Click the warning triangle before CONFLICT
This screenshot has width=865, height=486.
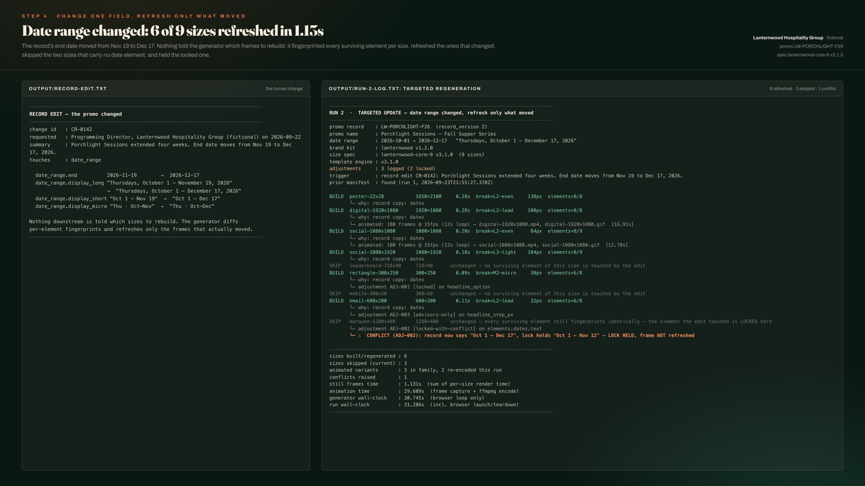coord(360,336)
